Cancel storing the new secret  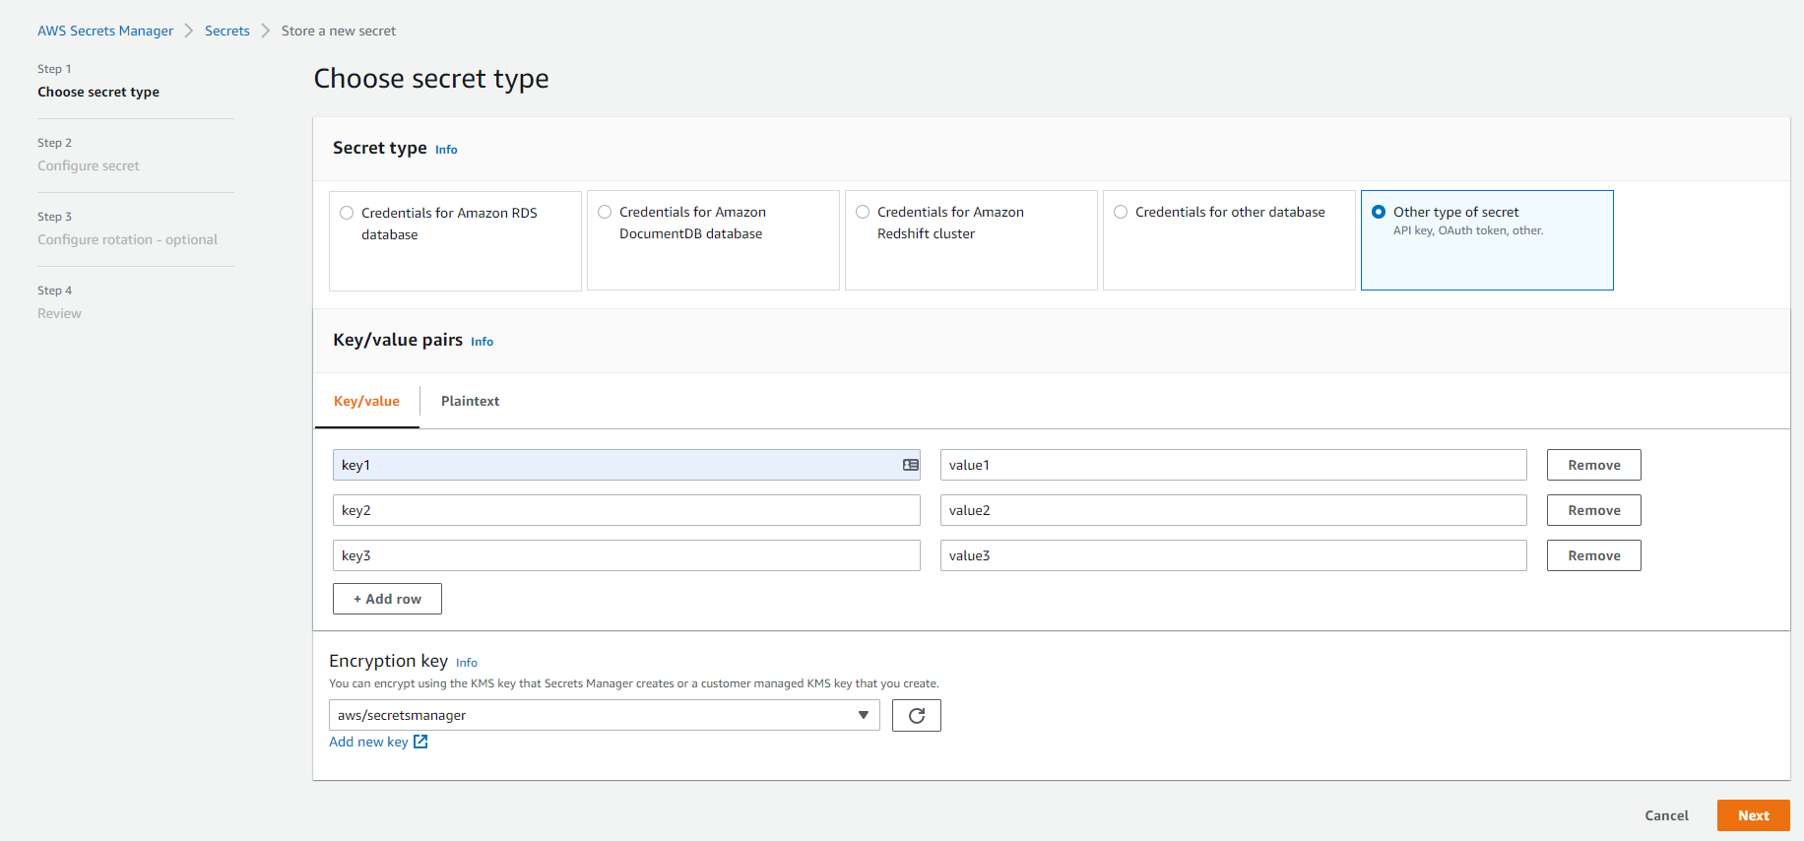click(x=1666, y=815)
